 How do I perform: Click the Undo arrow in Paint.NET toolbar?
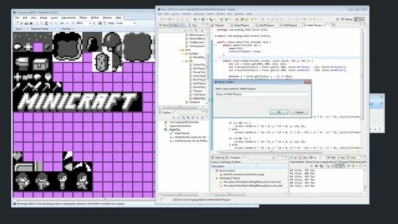(62, 23)
